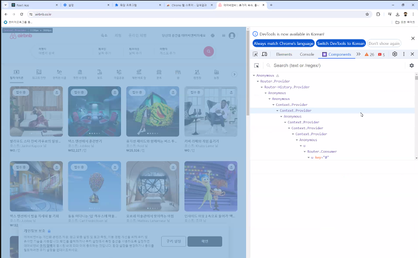Click the DevTools warnings count 26
Viewport: 418px width, 258px height.
pyautogui.click(x=369, y=54)
